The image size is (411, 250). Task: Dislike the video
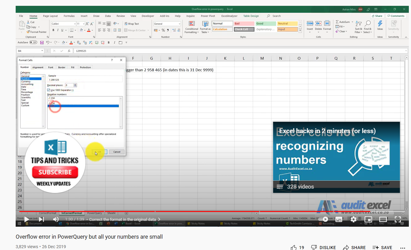tap(323, 247)
